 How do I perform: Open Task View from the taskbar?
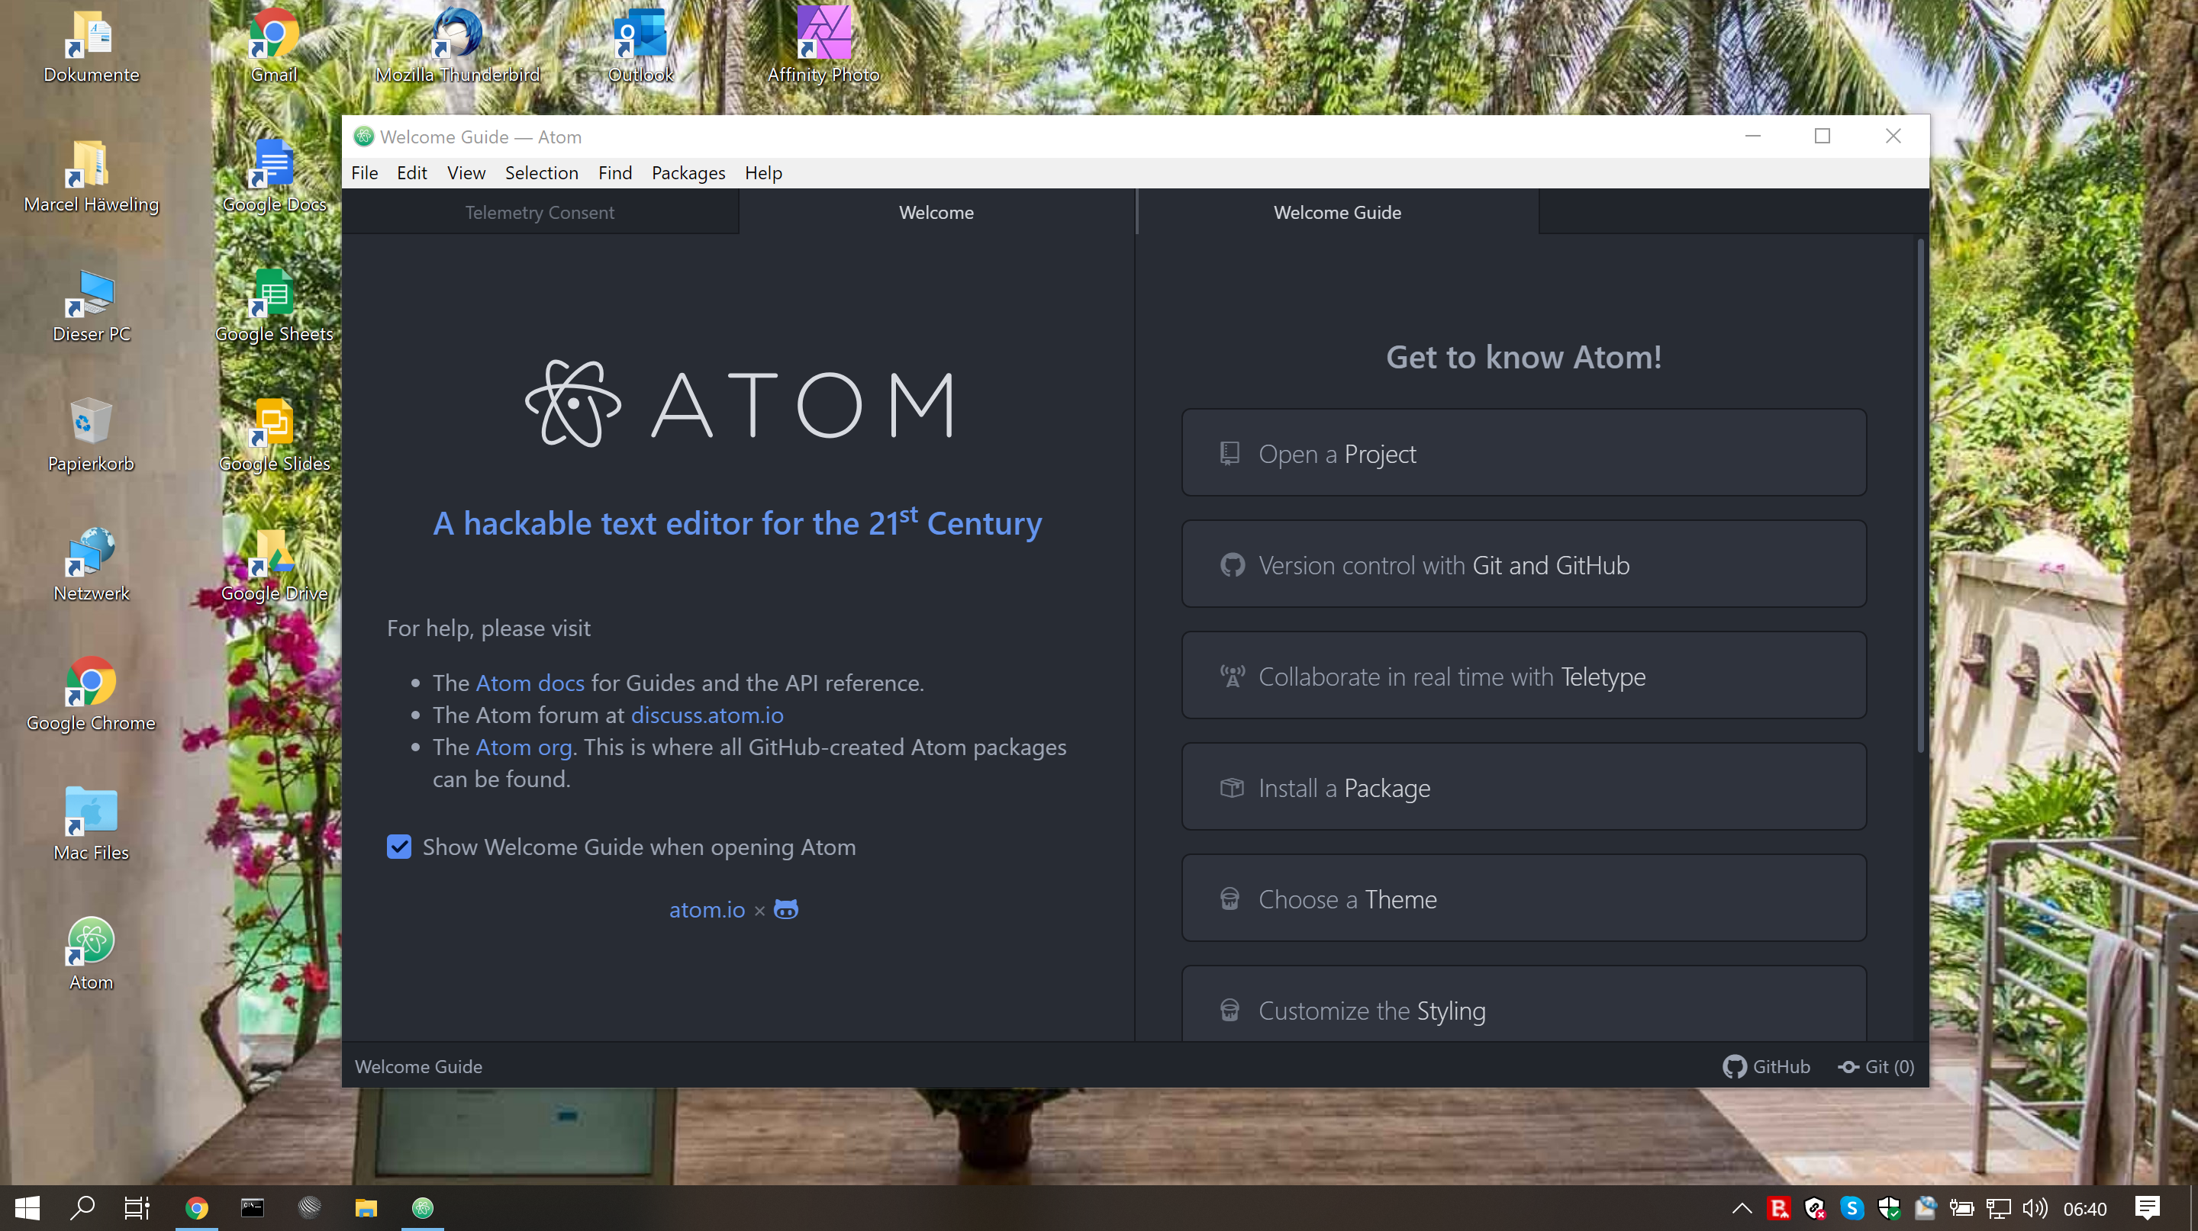(137, 1207)
